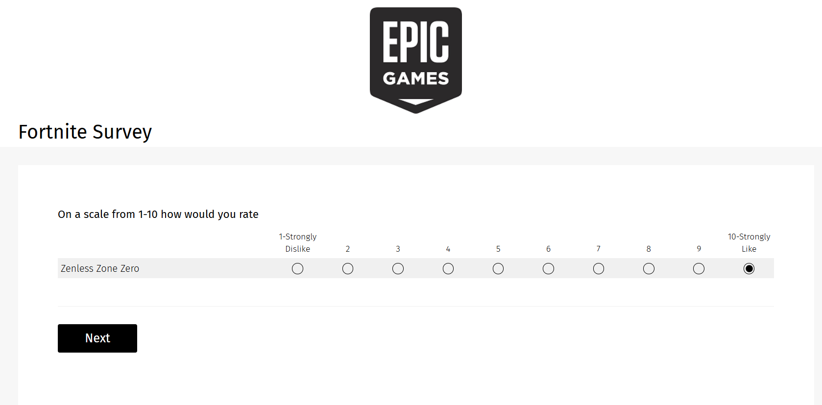822x405 pixels.
Task: Click the 10-Strongly Like column header
Action: click(x=749, y=242)
